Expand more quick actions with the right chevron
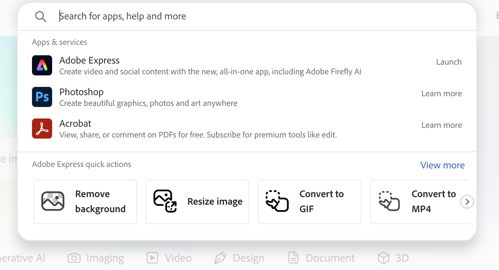Screen dimensions: 499x270 tap(467, 201)
